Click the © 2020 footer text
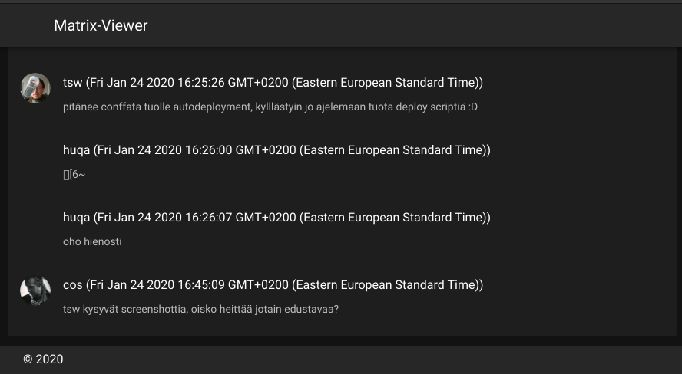This screenshot has height=374, width=682. coord(43,359)
